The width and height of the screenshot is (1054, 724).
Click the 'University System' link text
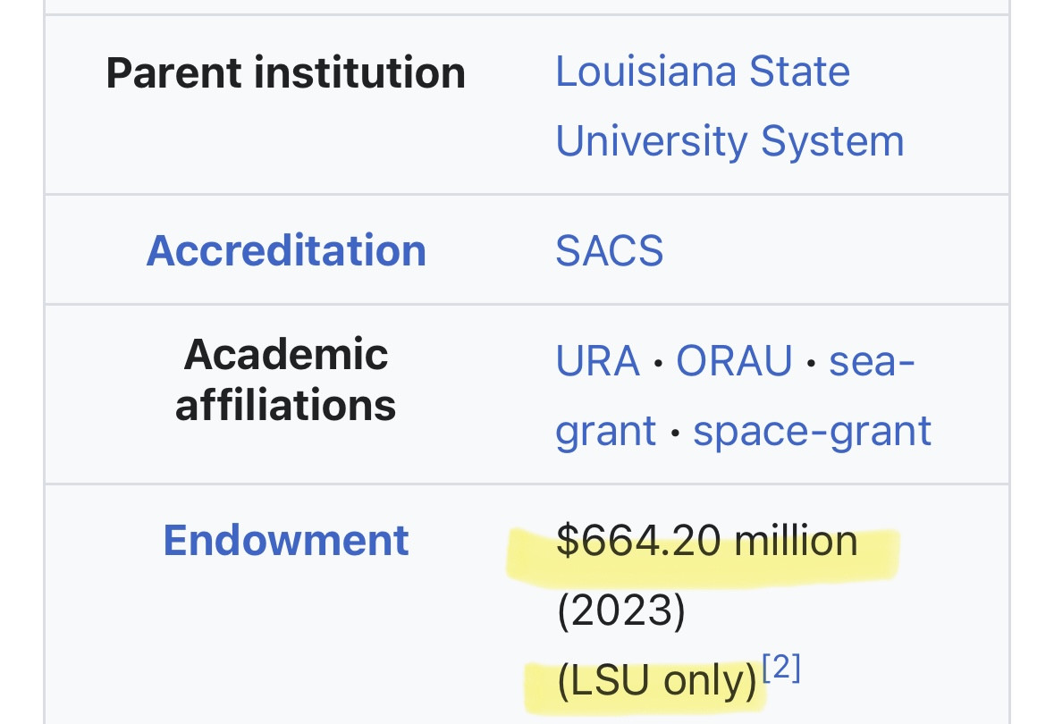coord(729,141)
